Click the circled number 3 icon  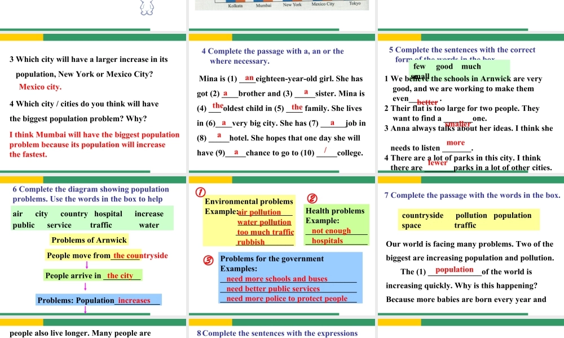coord(208,260)
